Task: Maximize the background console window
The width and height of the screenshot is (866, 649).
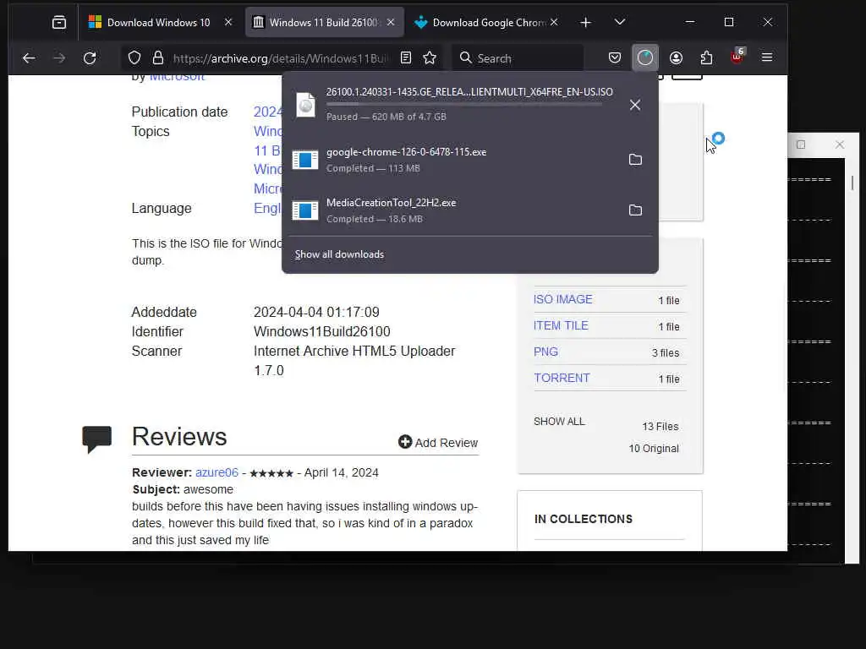Action: tap(801, 145)
